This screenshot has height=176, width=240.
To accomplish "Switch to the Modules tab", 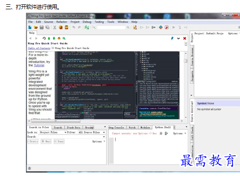I will tap(145, 128).
